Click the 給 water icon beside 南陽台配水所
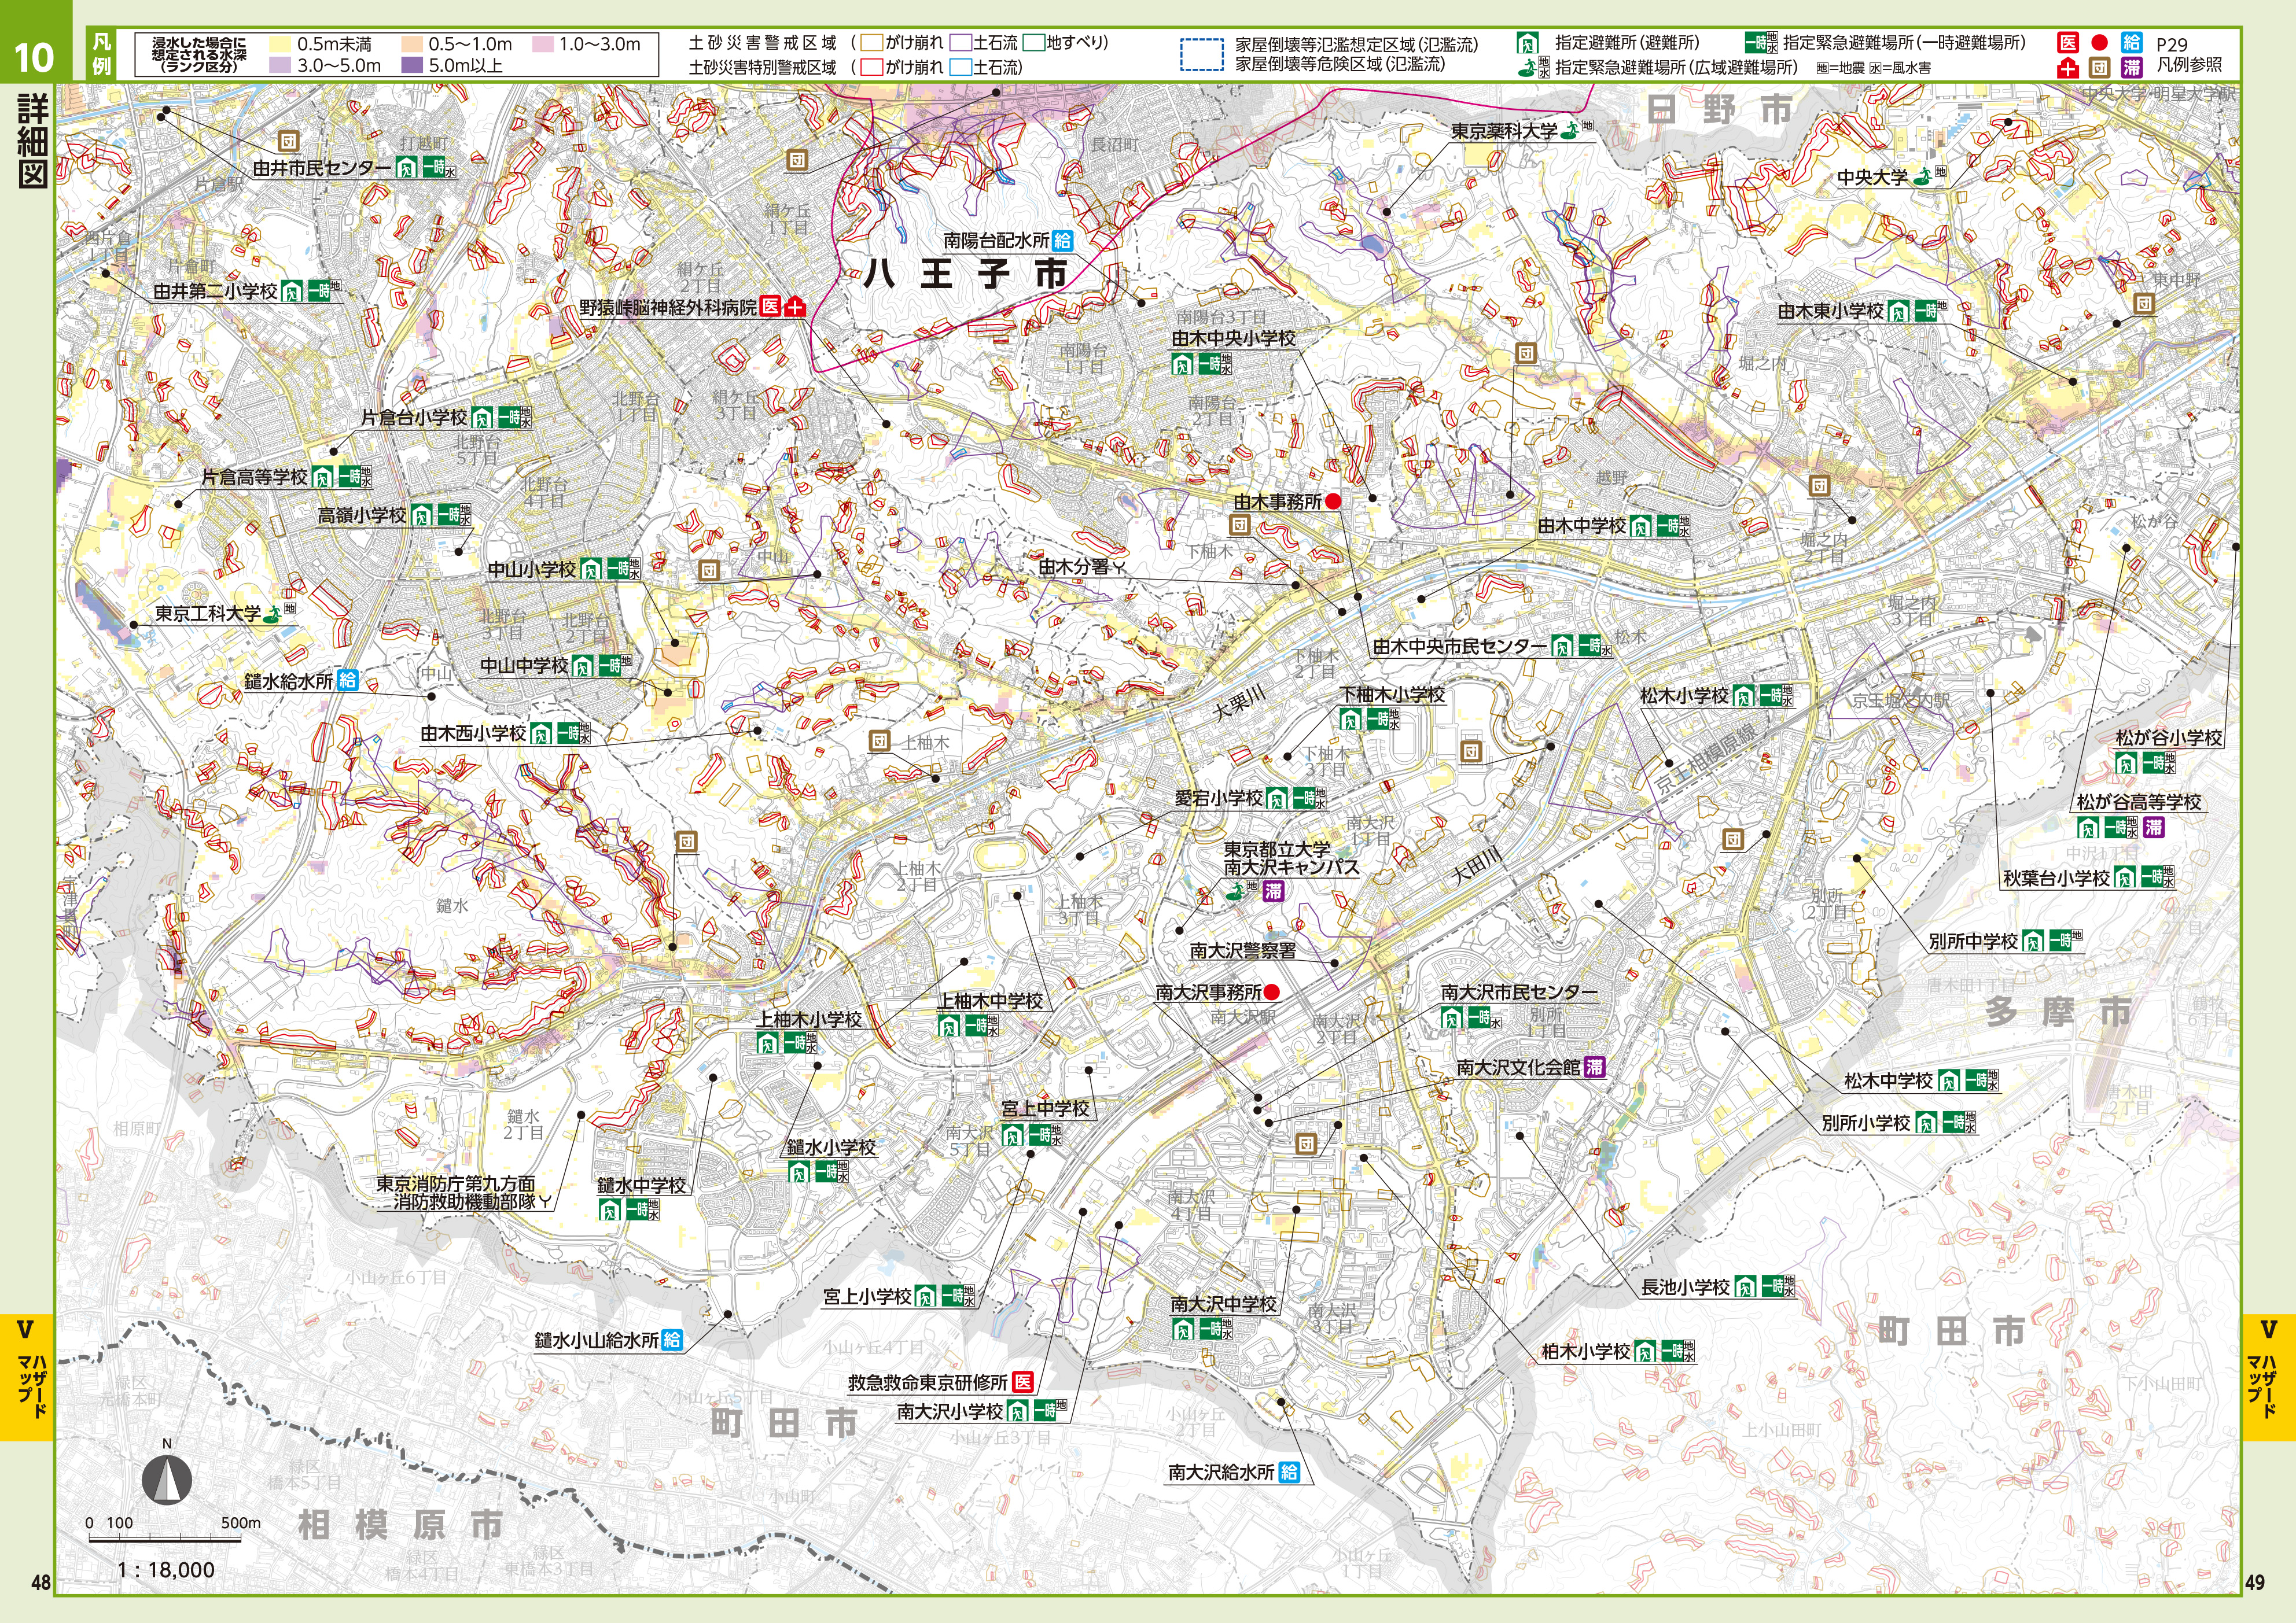The image size is (2296, 1623). tap(1062, 241)
